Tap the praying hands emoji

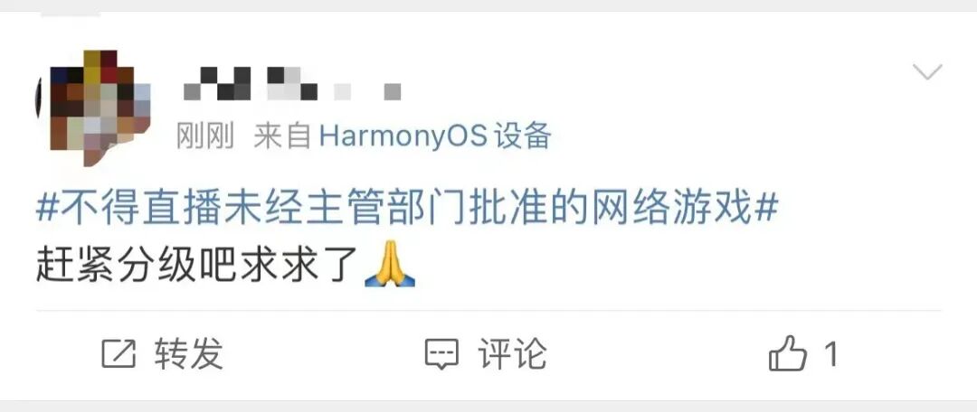(x=389, y=264)
